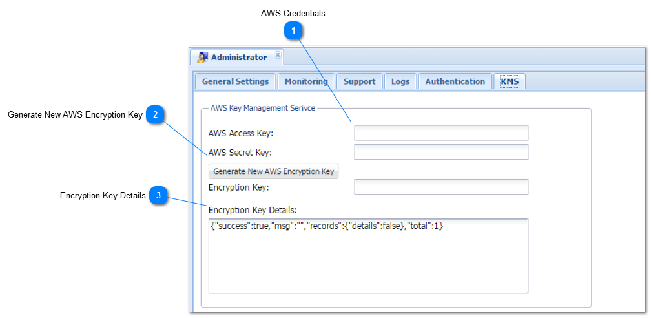Open the General Settings tab
651x318 pixels.
click(x=235, y=81)
